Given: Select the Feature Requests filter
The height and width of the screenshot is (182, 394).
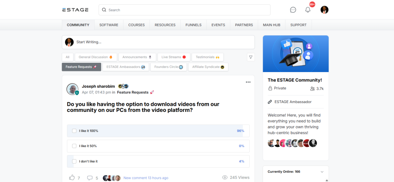Looking at the screenshot, I should point(82,67).
